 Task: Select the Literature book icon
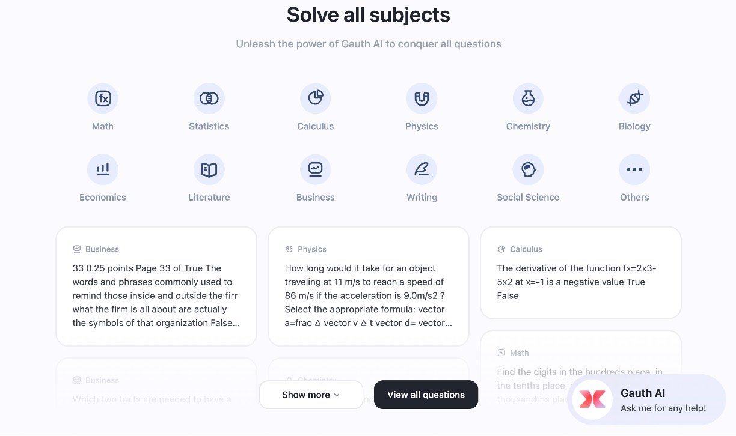click(209, 169)
